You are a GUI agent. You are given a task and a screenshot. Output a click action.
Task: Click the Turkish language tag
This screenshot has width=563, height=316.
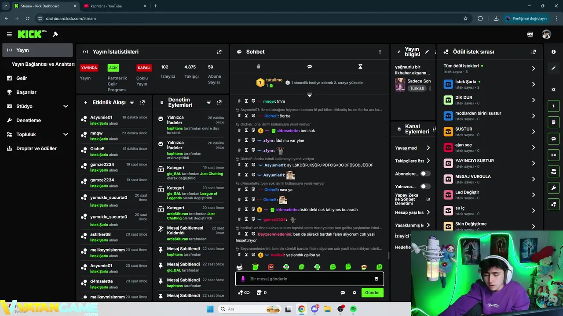[x=417, y=88]
